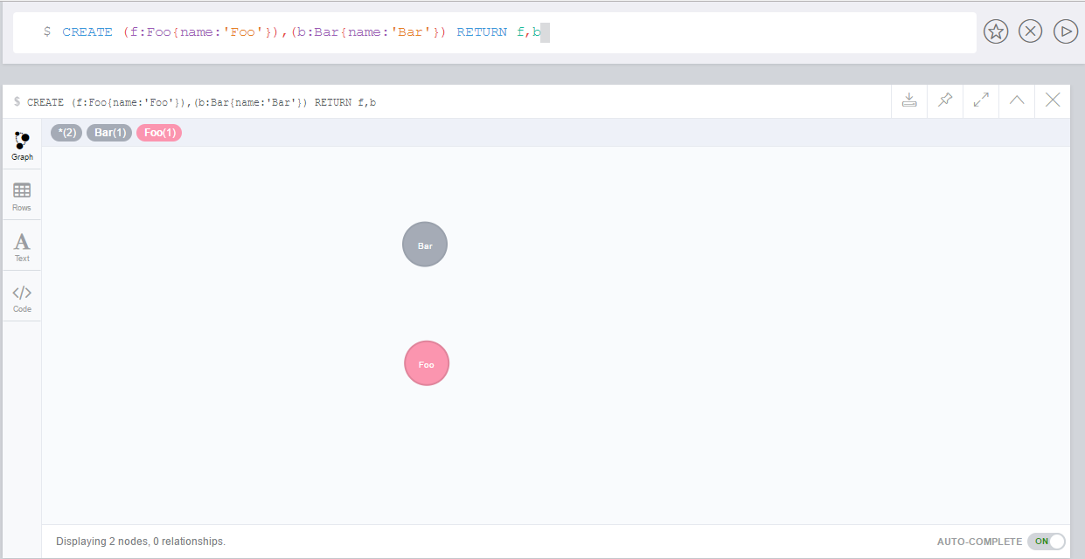Collapse the result frame with the up chevron

[1016, 100]
